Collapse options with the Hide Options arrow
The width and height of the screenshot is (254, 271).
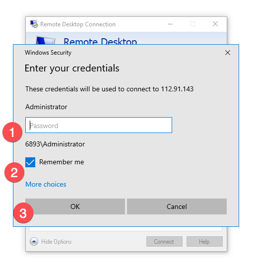click(34, 241)
